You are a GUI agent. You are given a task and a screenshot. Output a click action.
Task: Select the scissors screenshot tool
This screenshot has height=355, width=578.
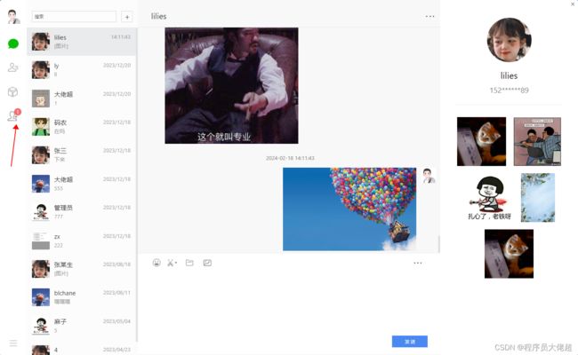pos(171,263)
